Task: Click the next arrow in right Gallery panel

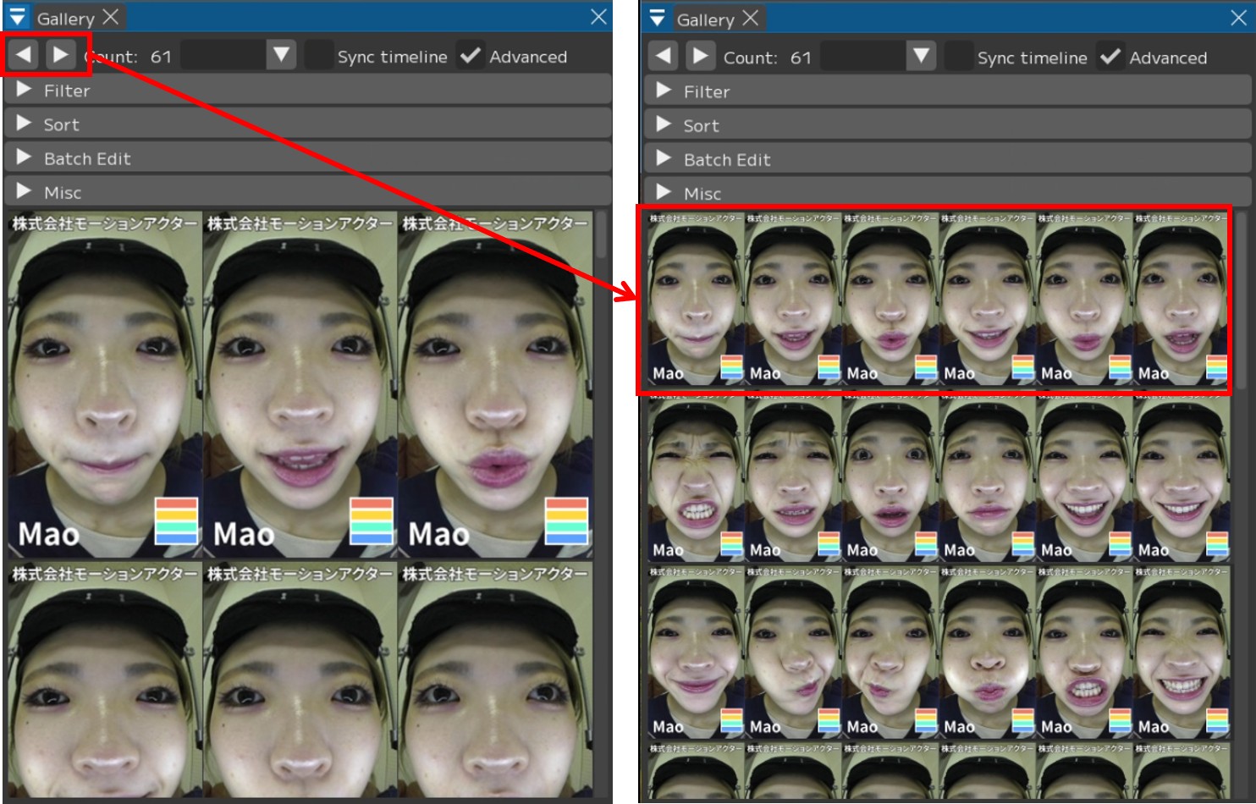Action: click(700, 56)
